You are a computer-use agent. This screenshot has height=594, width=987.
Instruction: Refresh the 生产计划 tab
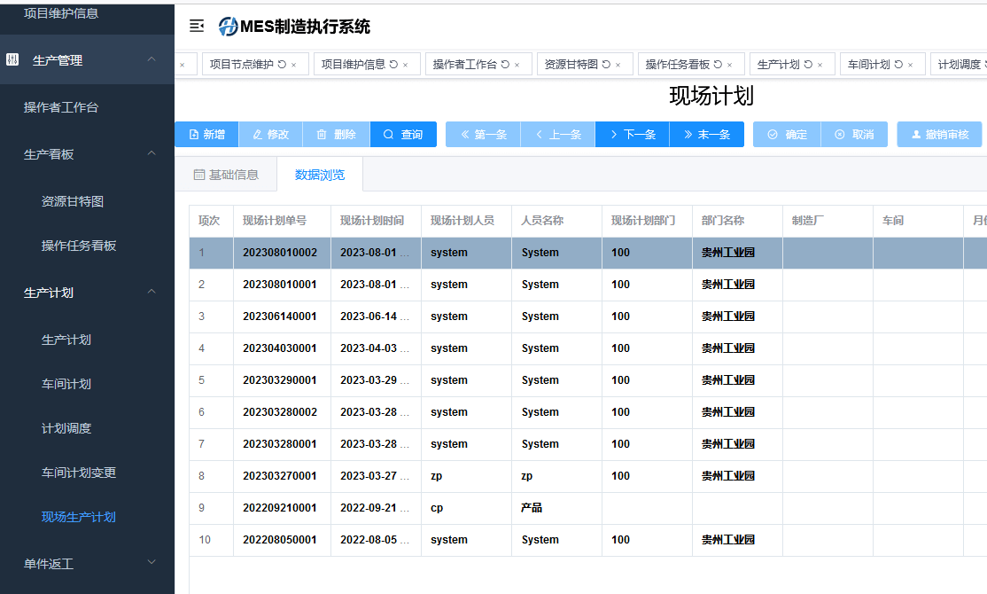(x=808, y=64)
